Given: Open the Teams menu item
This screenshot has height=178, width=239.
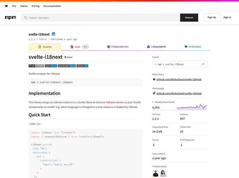Looking at the screenshot, I should 24,6.
